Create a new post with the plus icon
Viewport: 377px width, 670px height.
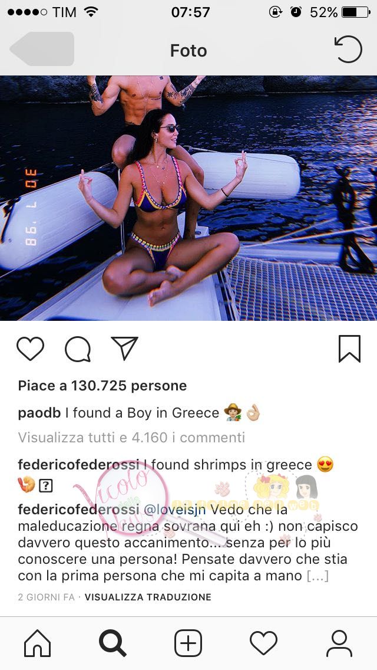click(x=188, y=643)
